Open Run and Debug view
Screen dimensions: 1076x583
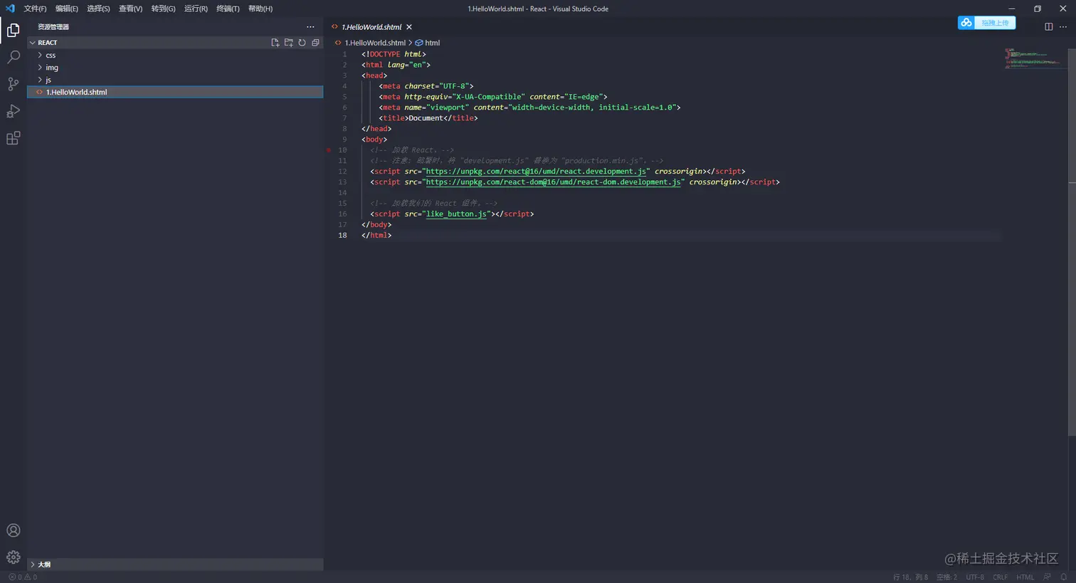click(13, 111)
